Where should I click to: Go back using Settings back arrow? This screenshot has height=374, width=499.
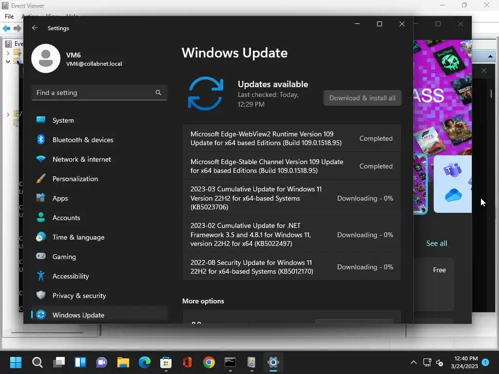point(35,28)
